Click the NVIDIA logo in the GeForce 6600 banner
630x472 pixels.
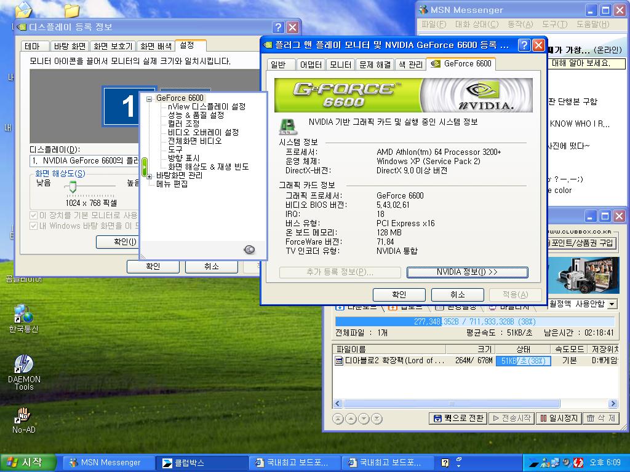pyautogui.click(x=485, y=95)
